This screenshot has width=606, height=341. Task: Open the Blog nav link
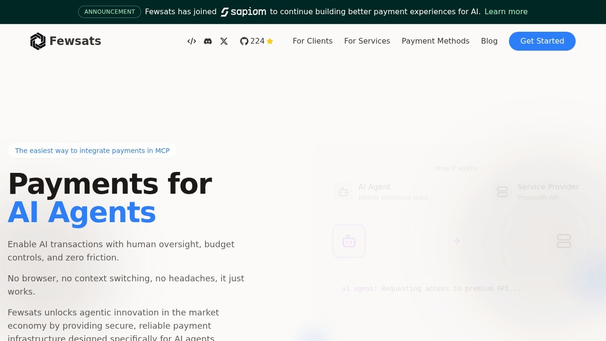(x=489, y=41)
